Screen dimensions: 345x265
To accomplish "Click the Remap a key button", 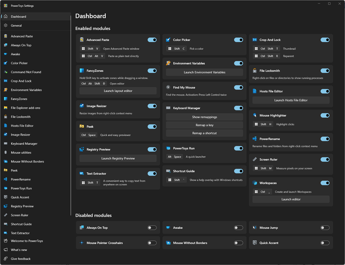I will click(x=204, y=125).
